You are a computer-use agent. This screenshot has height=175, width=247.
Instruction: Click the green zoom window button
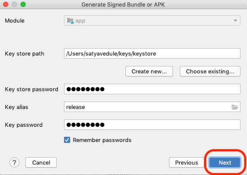click(x=23, y=4)
